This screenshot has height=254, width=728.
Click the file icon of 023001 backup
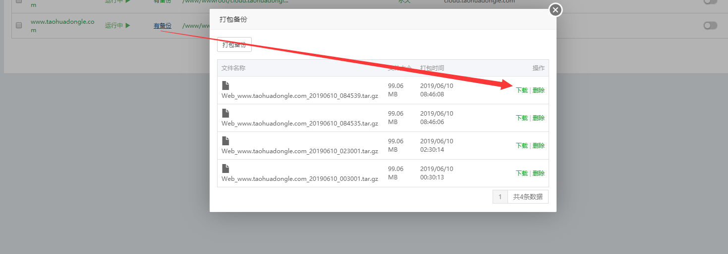[x=225, y=141]
